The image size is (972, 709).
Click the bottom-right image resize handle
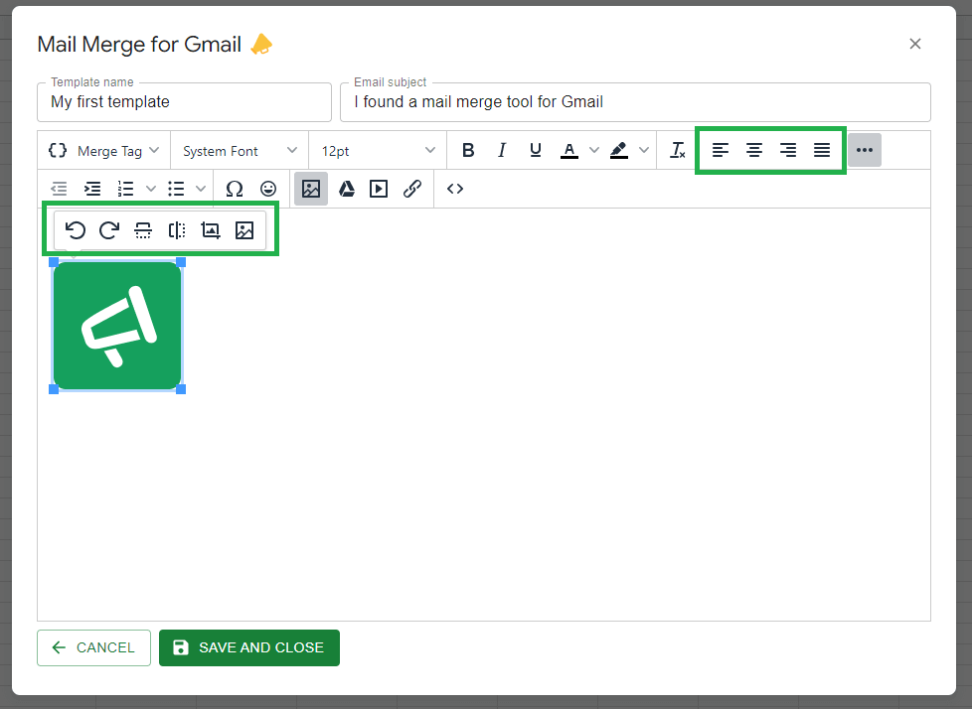tap(181, 389)
